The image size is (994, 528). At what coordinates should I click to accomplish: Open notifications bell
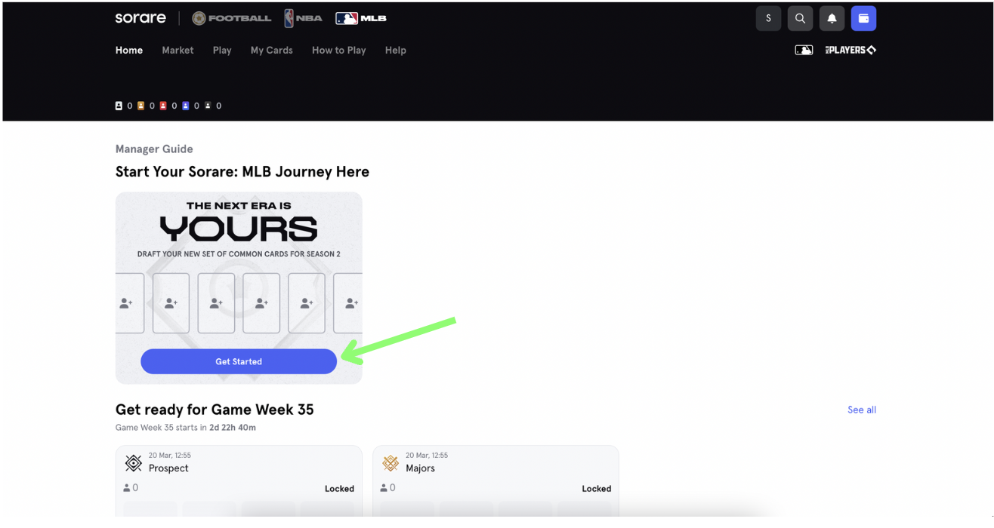[x=832, y=18]
